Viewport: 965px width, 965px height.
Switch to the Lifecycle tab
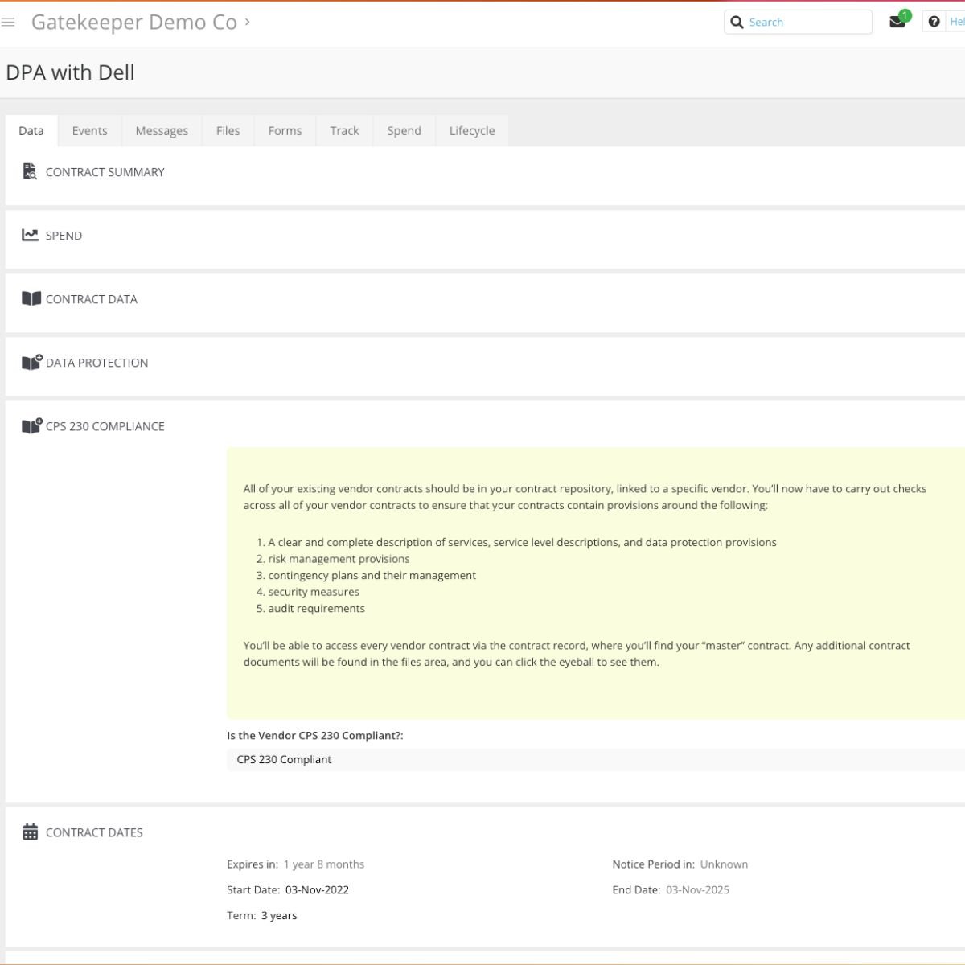tap(472, 130)
